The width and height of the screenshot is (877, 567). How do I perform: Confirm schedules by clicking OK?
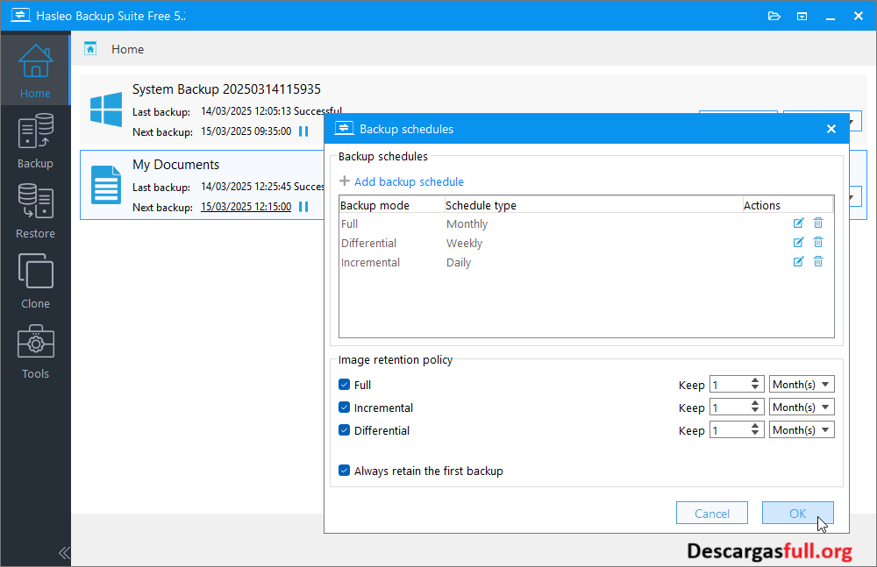(x=797, y=513)
